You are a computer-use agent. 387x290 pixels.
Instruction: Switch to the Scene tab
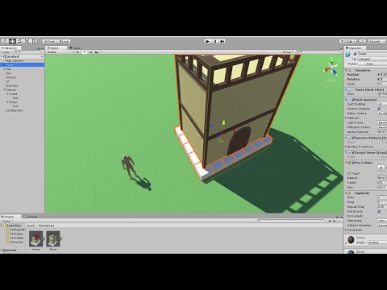[56, 48]
